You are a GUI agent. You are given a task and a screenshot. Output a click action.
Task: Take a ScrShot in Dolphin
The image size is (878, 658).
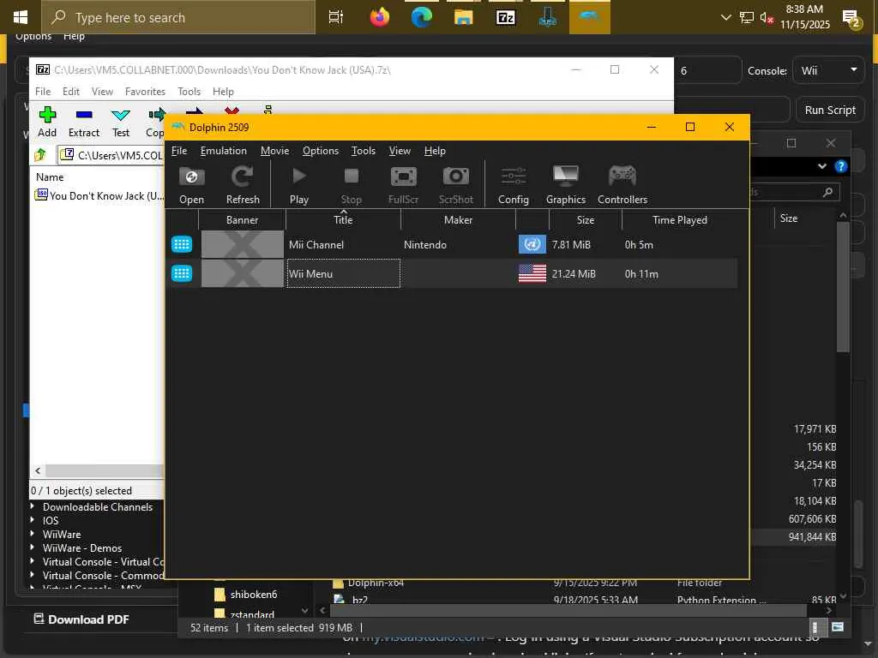(456, 185)
